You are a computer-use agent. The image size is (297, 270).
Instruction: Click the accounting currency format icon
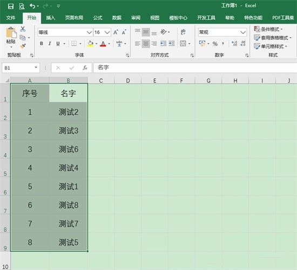(202, 44)
